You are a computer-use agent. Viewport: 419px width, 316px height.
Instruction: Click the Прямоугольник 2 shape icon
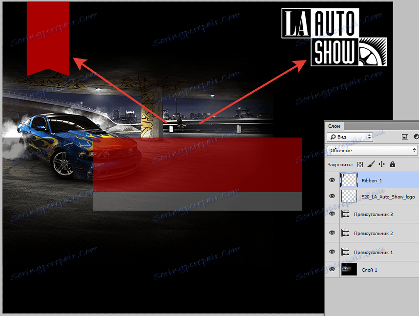[345, 233]
